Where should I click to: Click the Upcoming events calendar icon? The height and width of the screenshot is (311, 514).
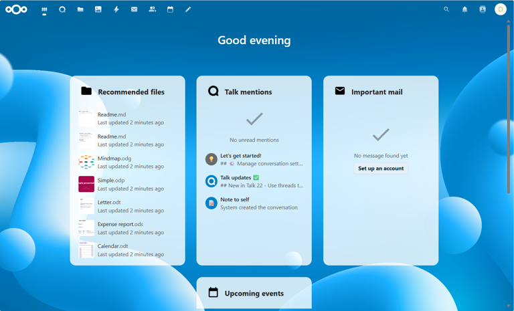[x=213, y=292]
